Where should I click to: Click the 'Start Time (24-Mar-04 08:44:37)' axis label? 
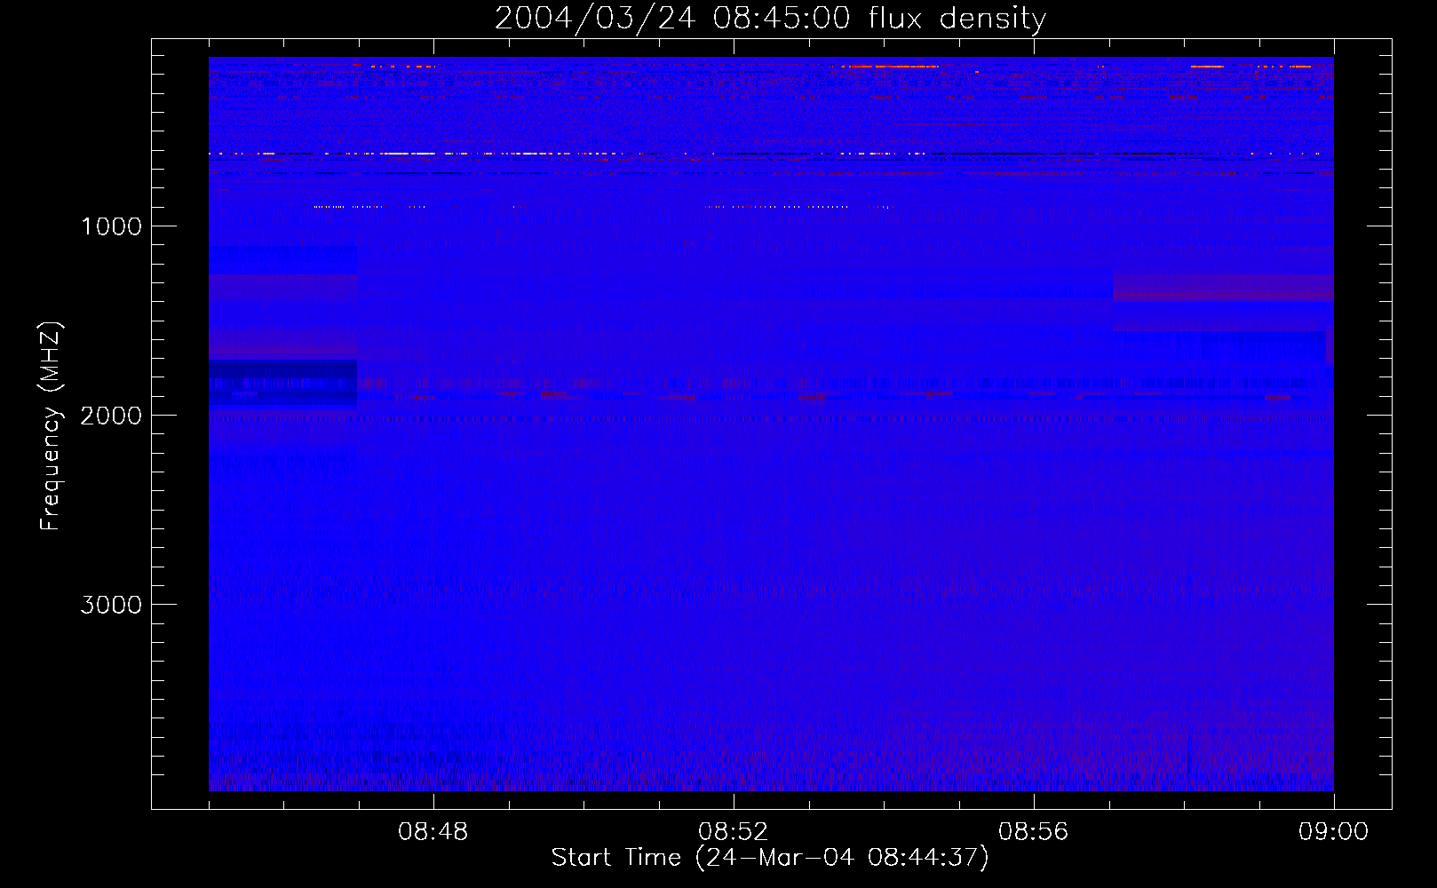click(770, 858)
